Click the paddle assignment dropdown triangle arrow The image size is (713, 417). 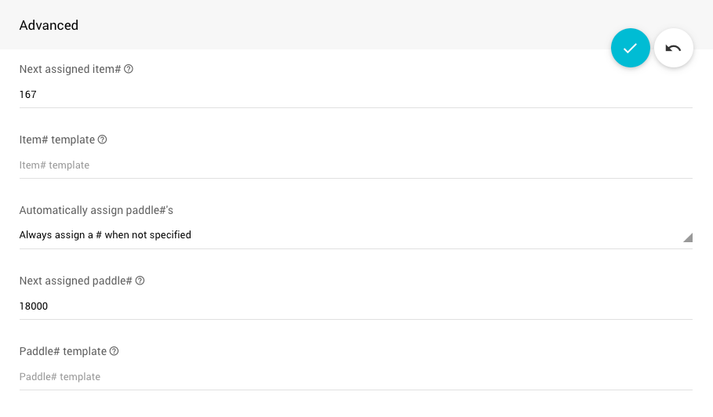[x=687, y=238]
